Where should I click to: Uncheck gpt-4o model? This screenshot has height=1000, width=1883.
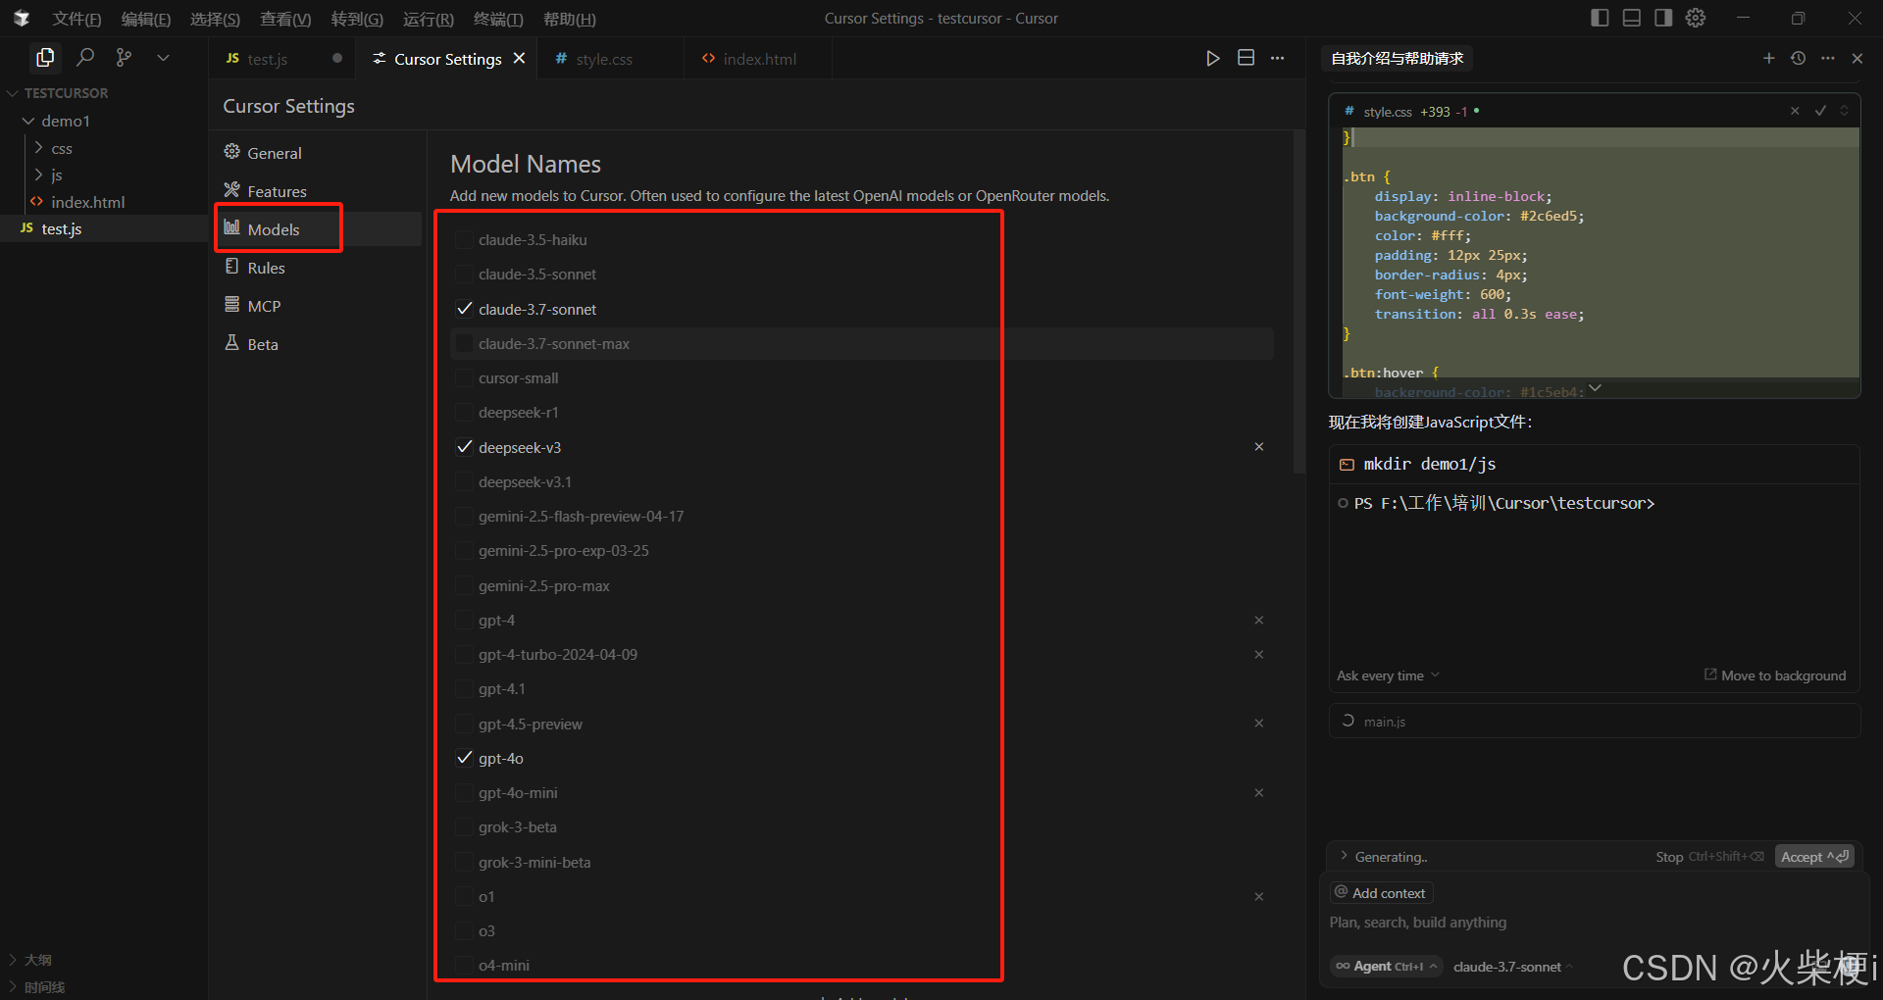click(x=465, y=758)
